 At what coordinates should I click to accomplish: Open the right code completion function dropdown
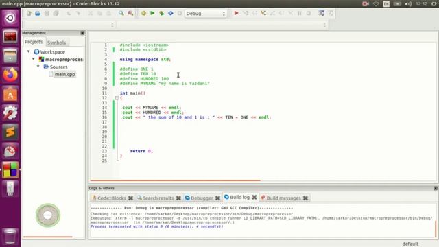[222, 25]
